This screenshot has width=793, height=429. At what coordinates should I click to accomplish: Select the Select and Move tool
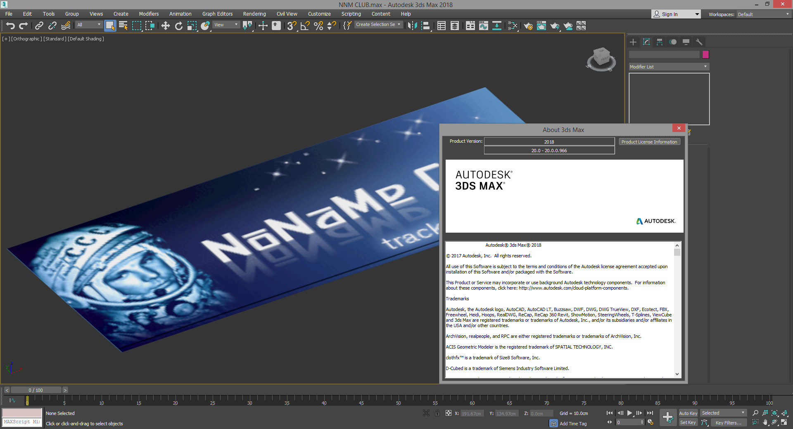[166, 26]
